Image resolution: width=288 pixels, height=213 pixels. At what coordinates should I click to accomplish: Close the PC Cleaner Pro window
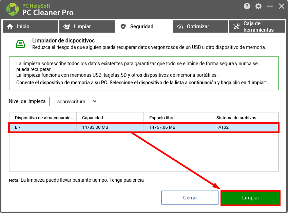pyautogui.click(x=282, y=6)
